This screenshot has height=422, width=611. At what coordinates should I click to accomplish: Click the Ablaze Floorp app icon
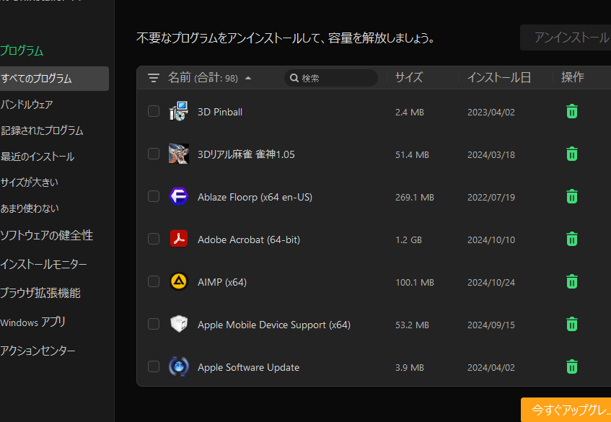tap(179, 196)
